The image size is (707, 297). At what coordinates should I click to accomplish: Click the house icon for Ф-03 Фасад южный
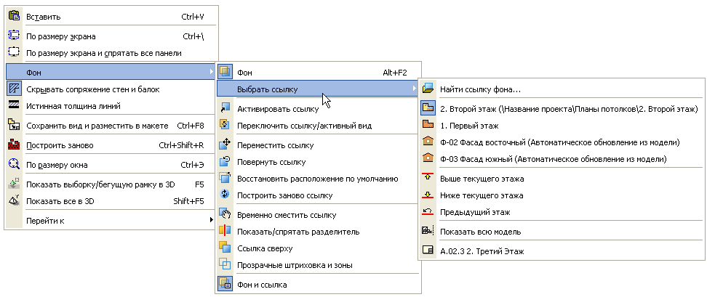click(428, 159)
